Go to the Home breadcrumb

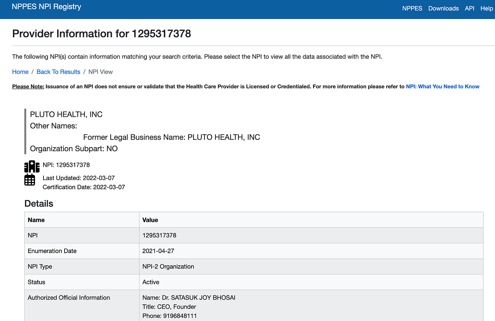[20, 72]
